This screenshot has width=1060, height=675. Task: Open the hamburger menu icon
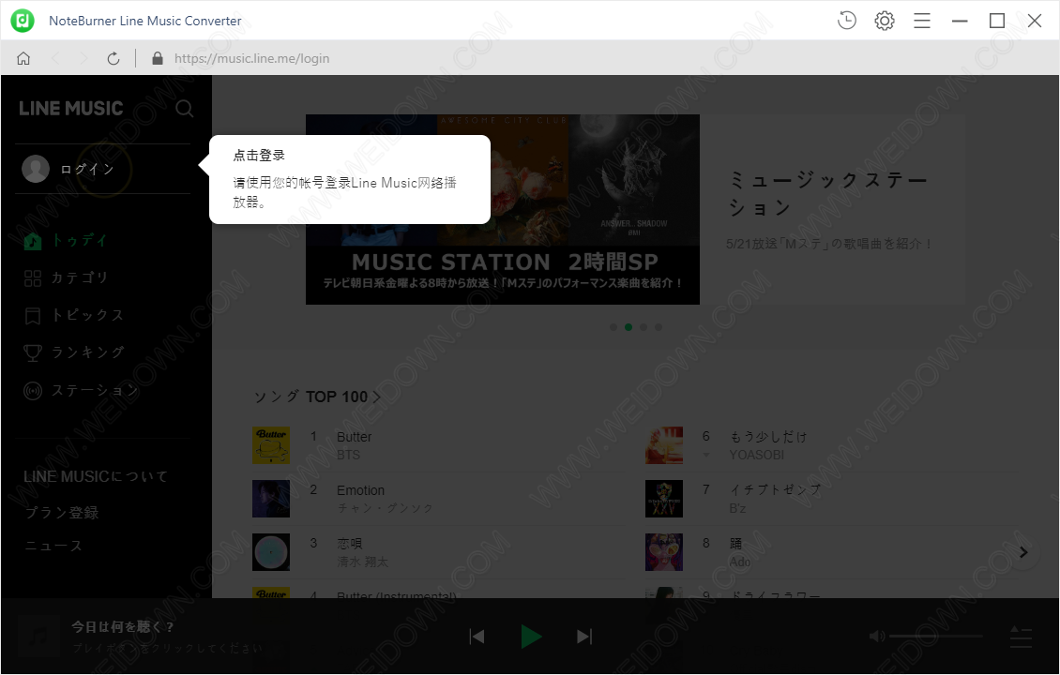tap(922, 21)
